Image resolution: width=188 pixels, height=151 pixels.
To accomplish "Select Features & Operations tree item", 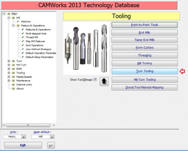I will click(38, 29).
